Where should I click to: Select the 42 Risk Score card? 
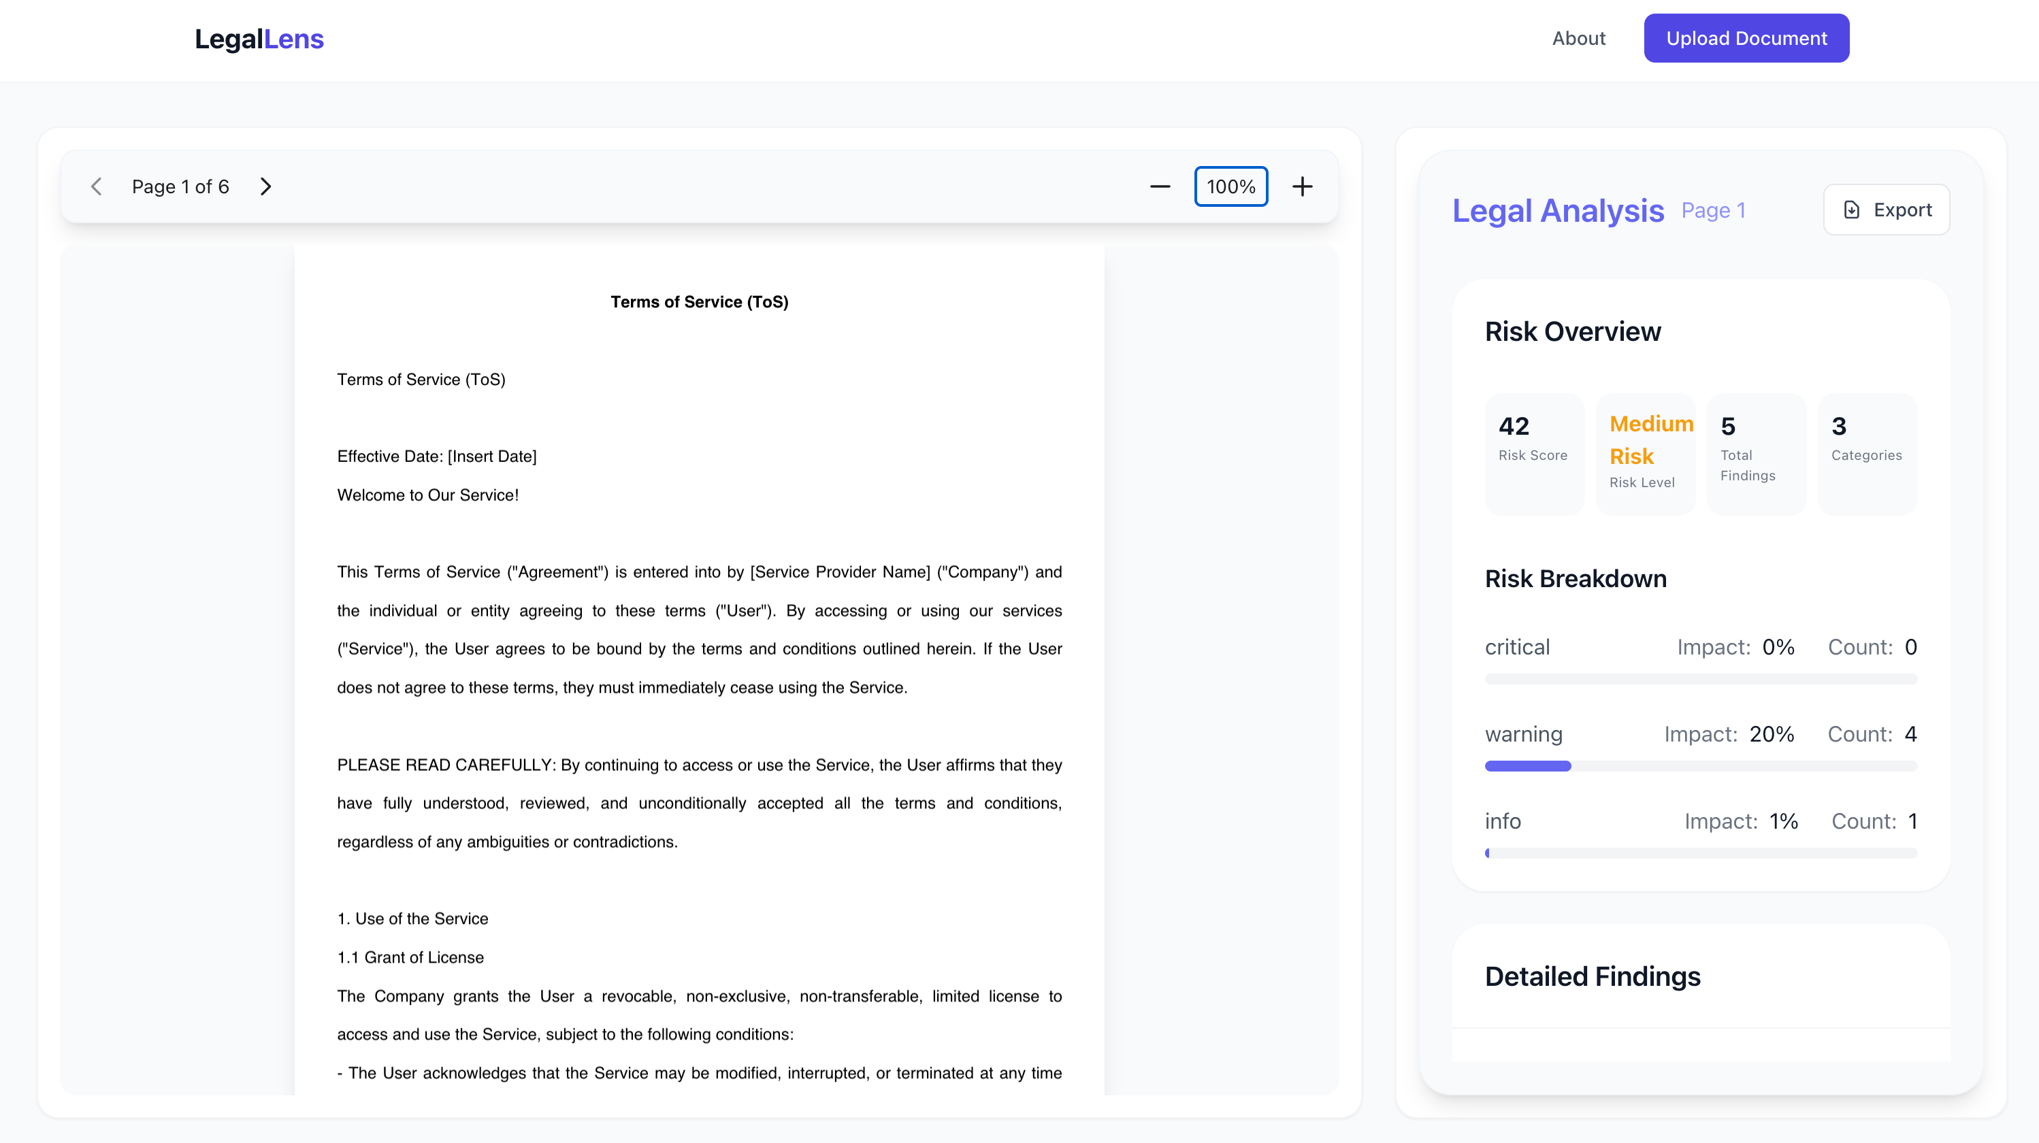[x=1534, y=454]
